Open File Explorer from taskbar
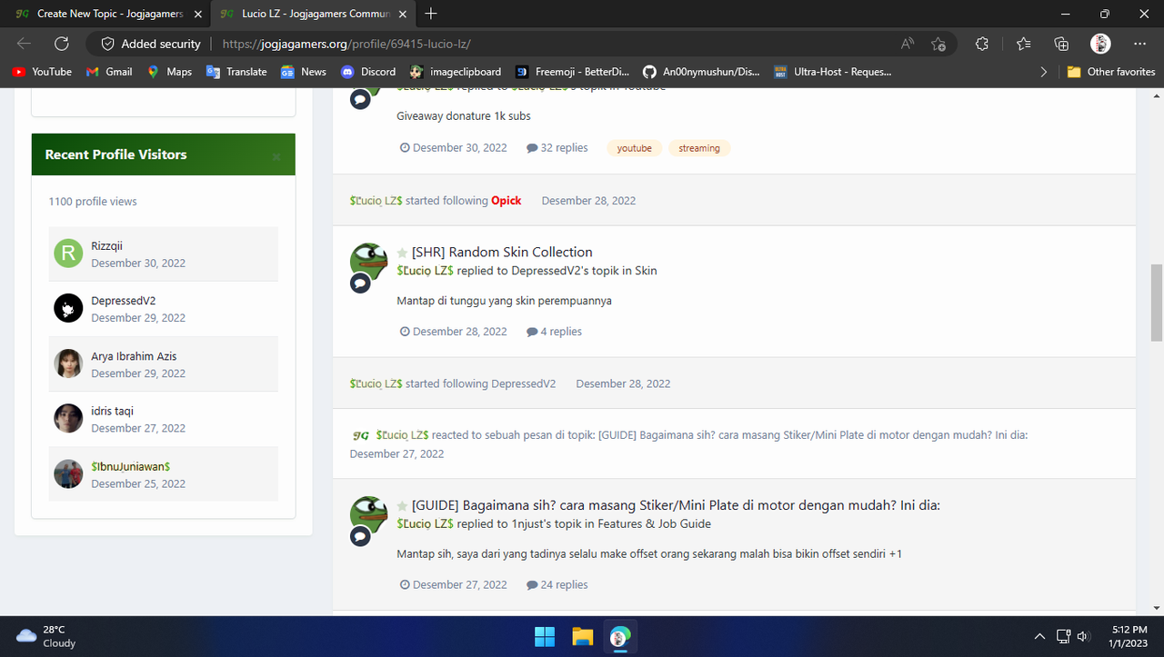Image resolution: width=1164 pixels, height=657 pixels. [x=582, y=637]
